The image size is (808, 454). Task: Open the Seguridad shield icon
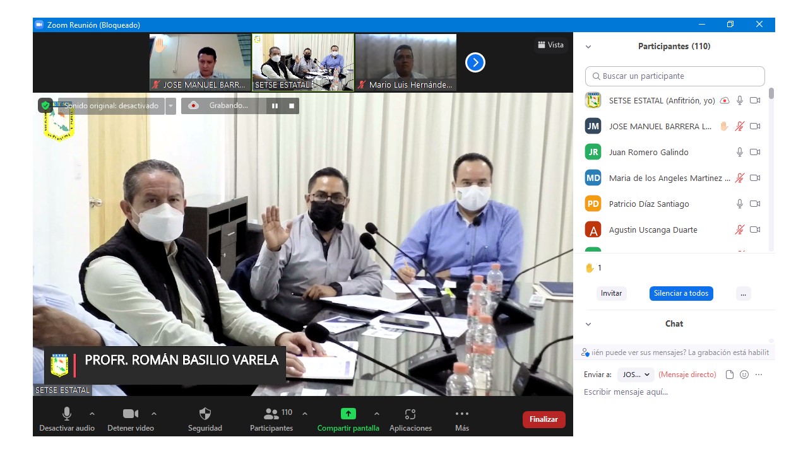coord(205,414)
